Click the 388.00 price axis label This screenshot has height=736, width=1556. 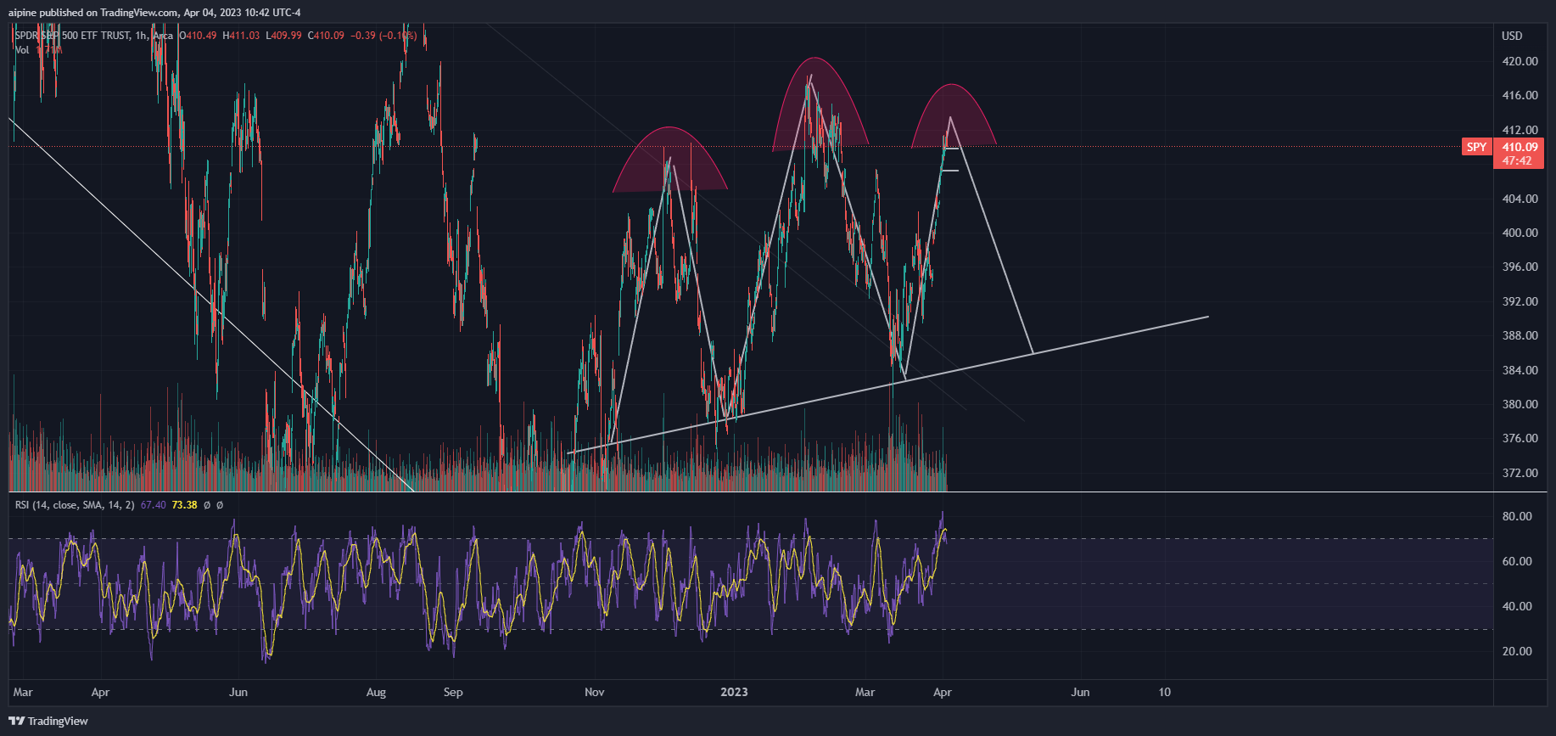[x=1520, y=335]
